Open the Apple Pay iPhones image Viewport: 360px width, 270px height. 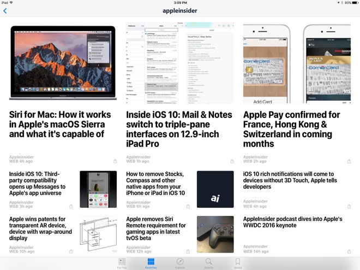click(x=297, y=63)
